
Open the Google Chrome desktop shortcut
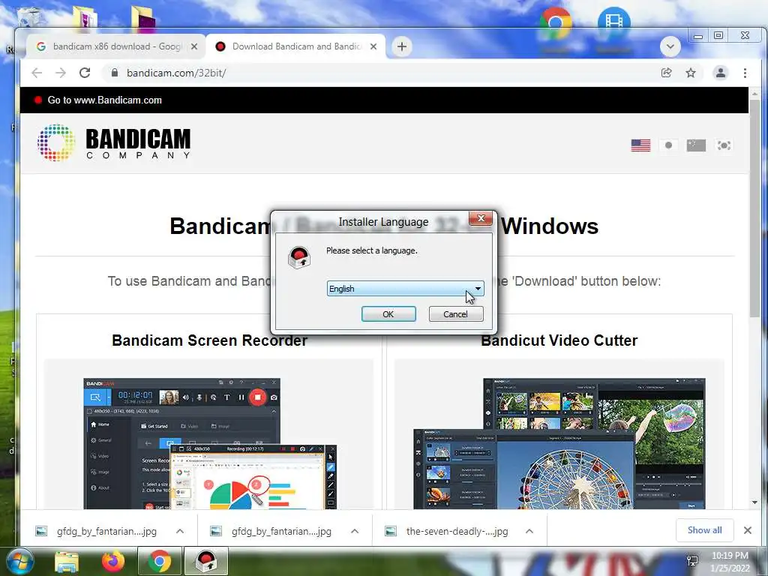(x=556, y=23)
